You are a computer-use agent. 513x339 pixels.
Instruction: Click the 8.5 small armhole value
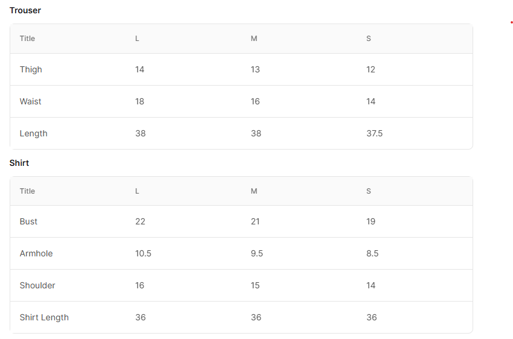[372, 253]
